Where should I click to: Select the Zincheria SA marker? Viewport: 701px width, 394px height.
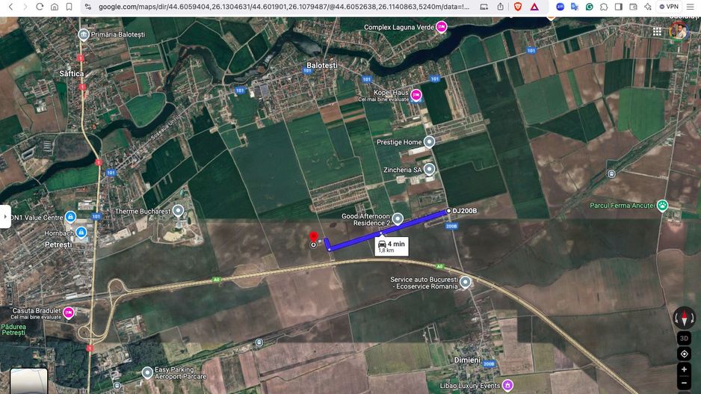[x=429, y=169]
